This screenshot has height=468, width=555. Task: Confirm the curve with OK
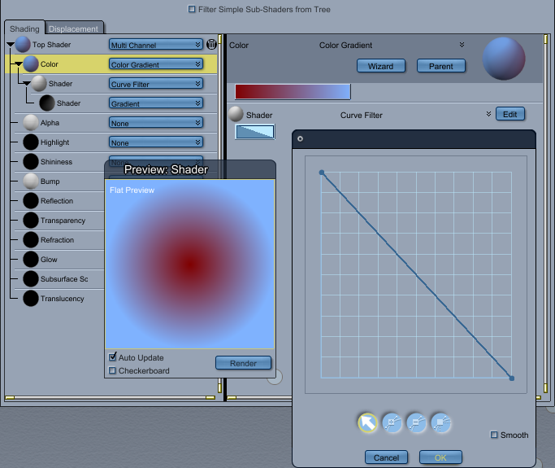pyautogui.click(x=440, y=457)
